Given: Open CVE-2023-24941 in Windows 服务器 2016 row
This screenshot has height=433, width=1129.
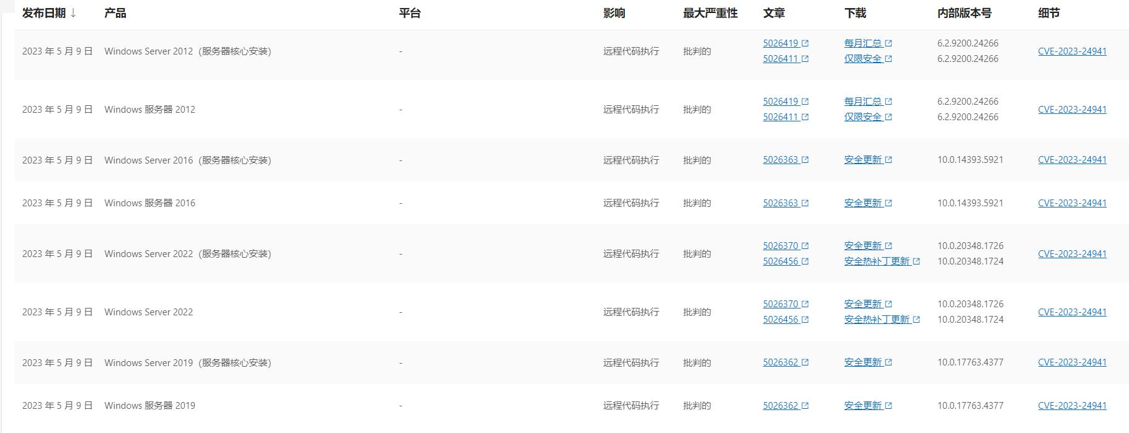Looking at the screenshot, I should click(x=1072, y=203).
